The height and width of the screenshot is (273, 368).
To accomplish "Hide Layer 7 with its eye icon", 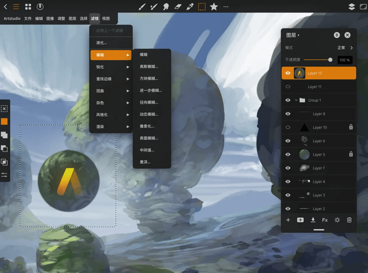I will tap(288, 168).
